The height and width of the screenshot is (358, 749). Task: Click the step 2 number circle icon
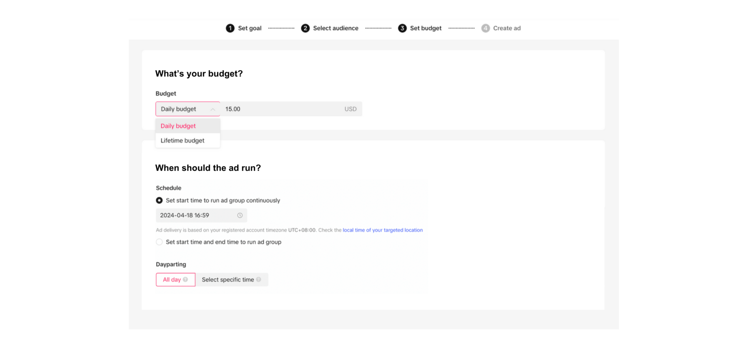pos(305,28)
